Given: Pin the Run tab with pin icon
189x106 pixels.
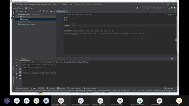Looking at the screenshot, I should 17,78.
